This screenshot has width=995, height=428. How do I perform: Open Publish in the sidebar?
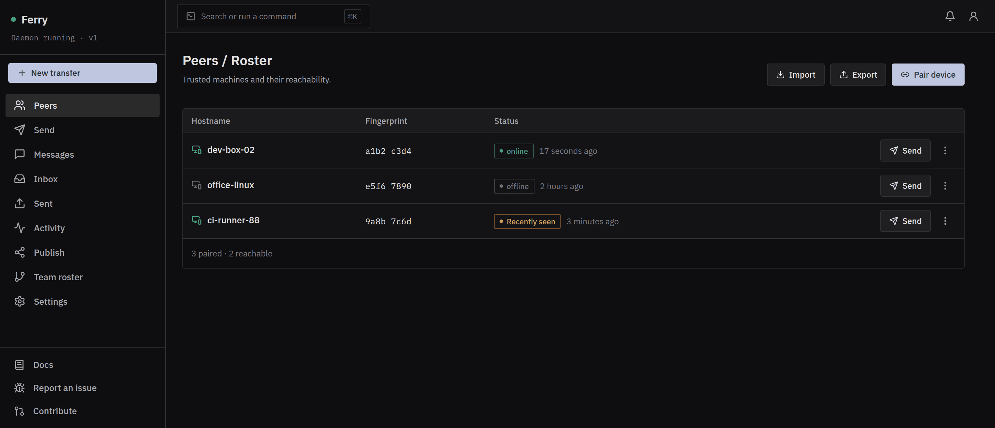pos(82,252)
